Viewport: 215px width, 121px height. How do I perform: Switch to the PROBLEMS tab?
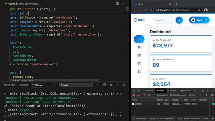click(10, 85)
